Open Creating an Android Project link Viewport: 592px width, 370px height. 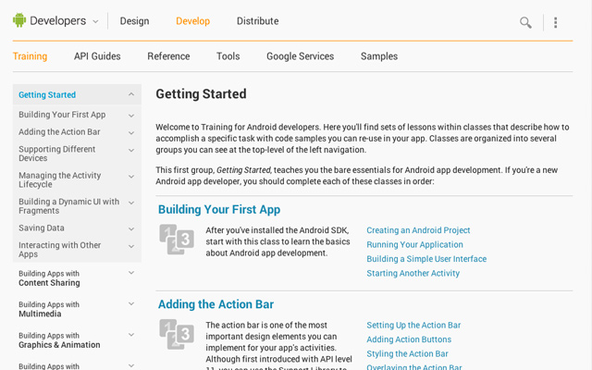click(418, 230)
